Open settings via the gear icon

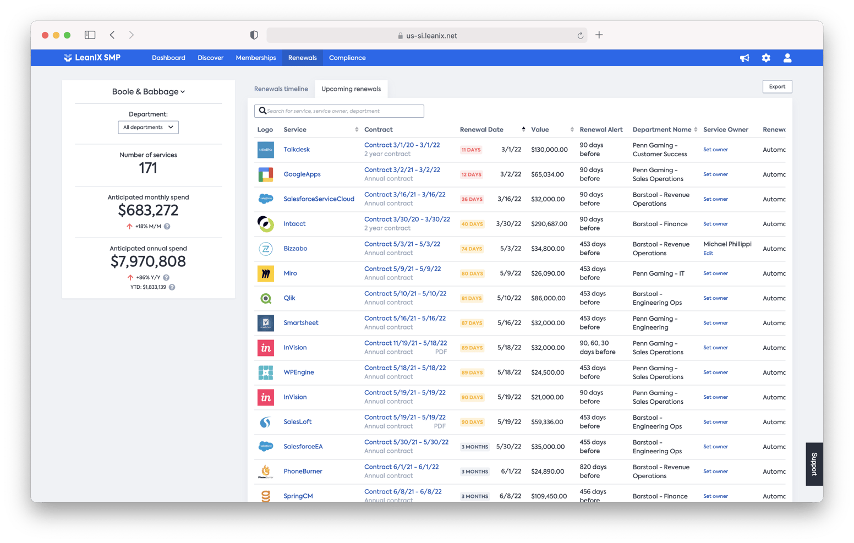[x=766, y=58]
